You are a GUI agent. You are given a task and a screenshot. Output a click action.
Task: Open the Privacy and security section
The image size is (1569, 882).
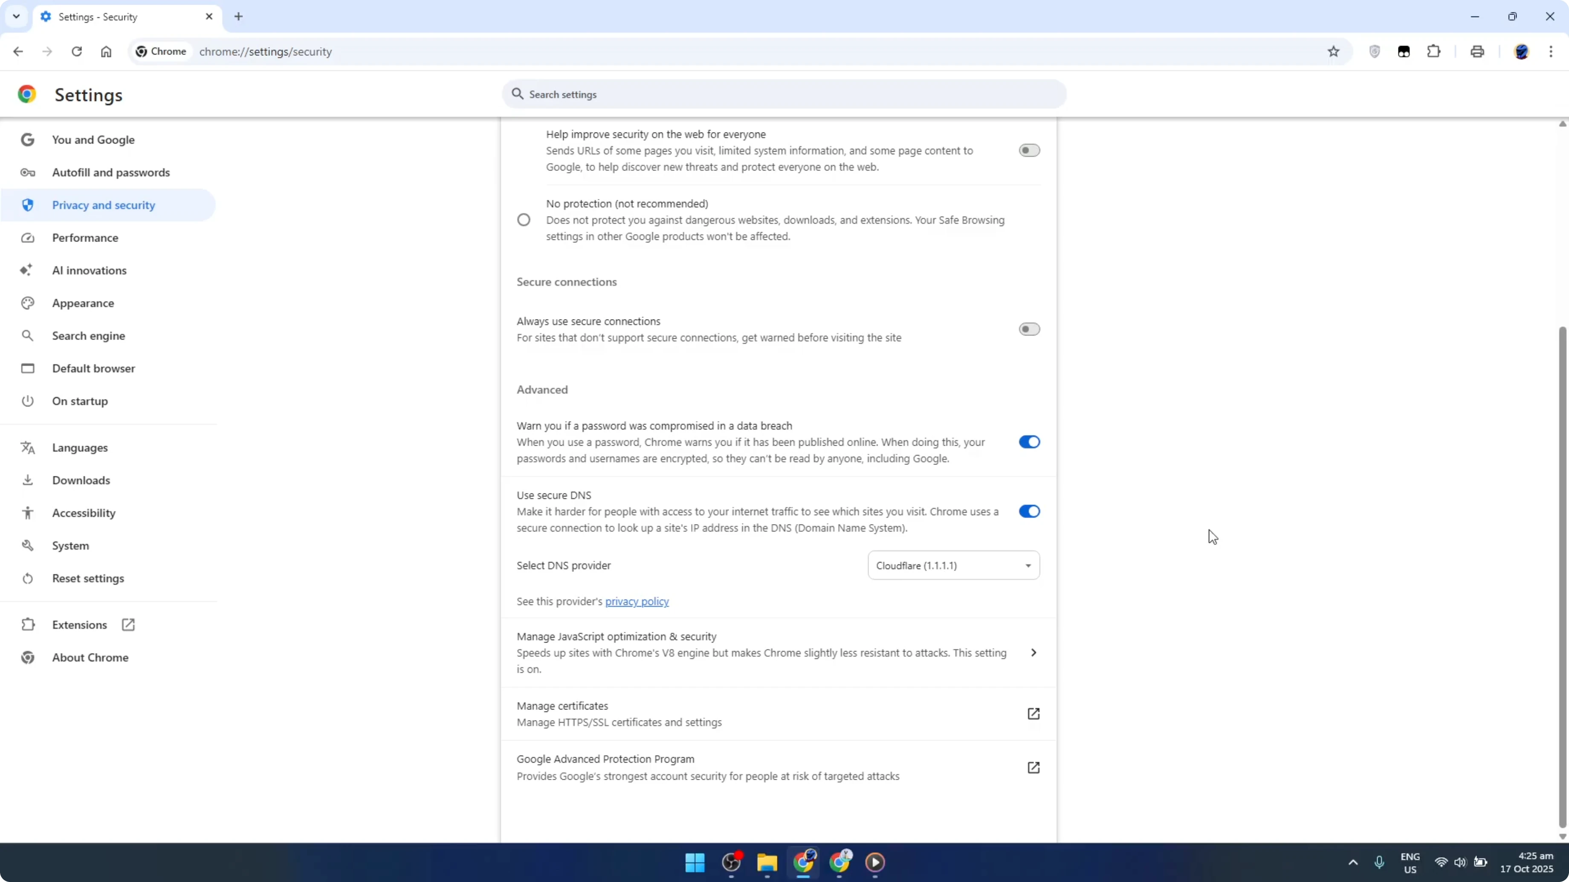click(x=104, y=205)
